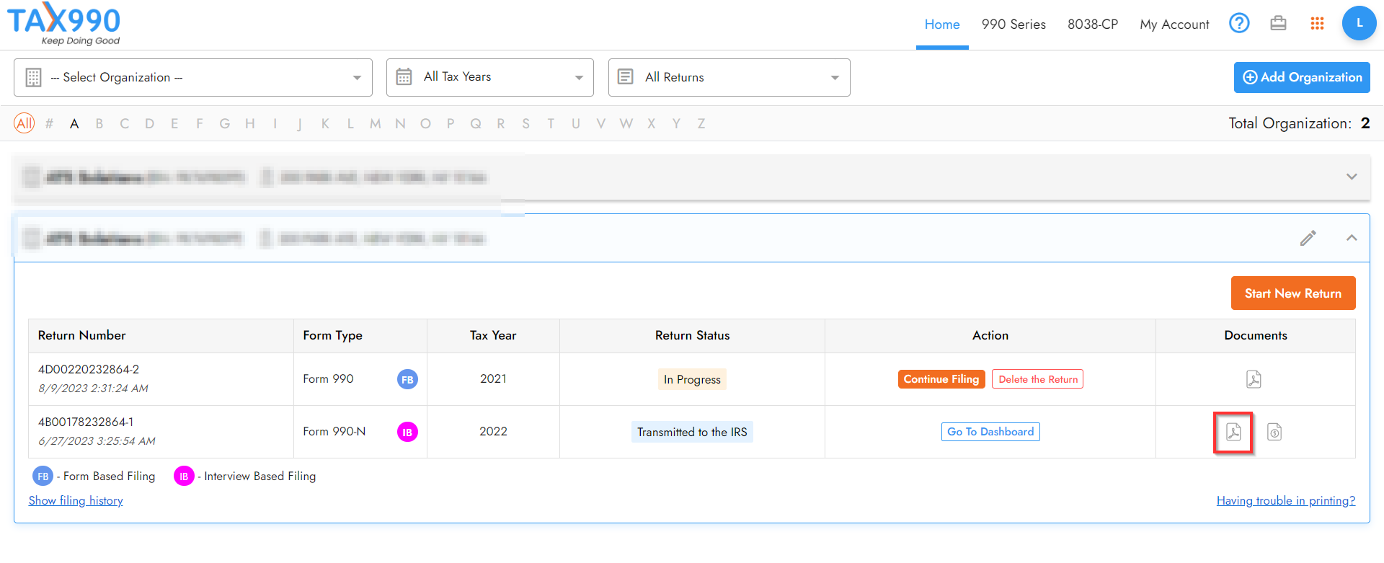
Task: Click the Action column header
Action: point(990,335)
